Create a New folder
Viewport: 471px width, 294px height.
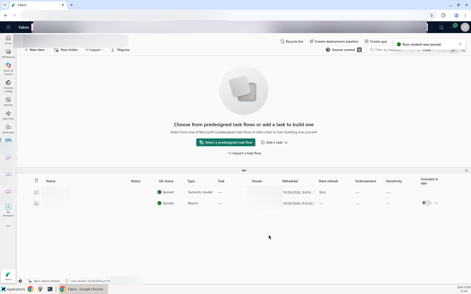(66, 50)
